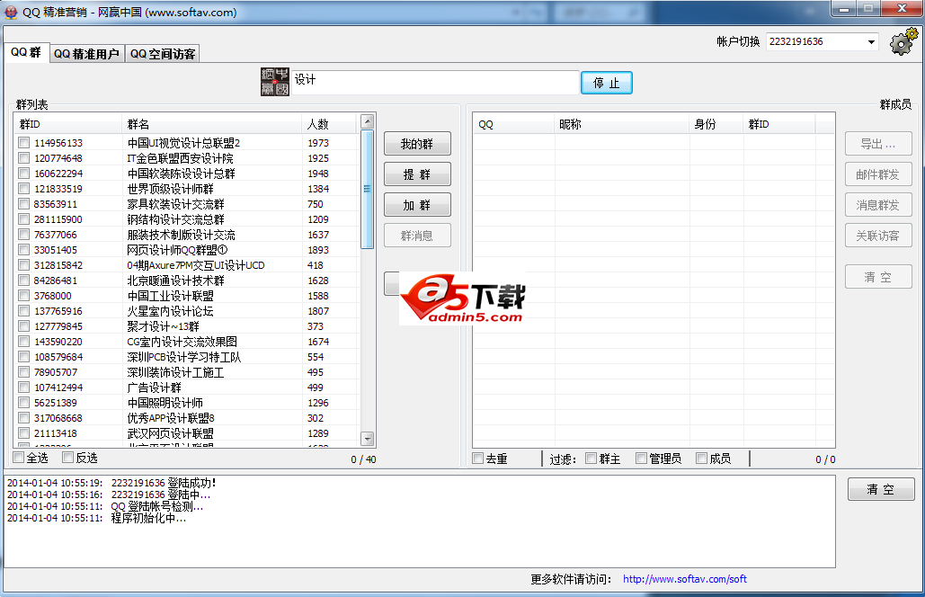925x597 pixels.
Task: Click the 身份 column header in members table
Action: point(716,124)
